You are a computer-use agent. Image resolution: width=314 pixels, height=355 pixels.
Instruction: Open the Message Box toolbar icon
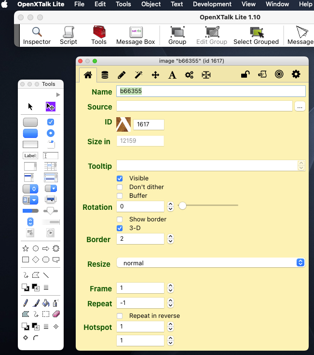tap(136, 36)
